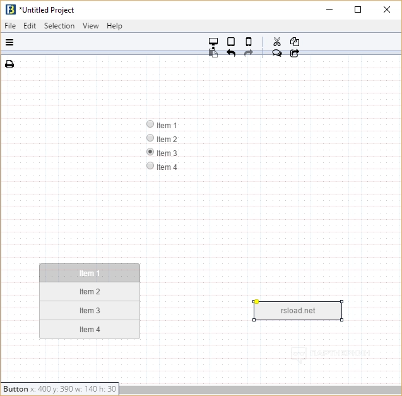Switch to tablet screen size view

(231, 42)
